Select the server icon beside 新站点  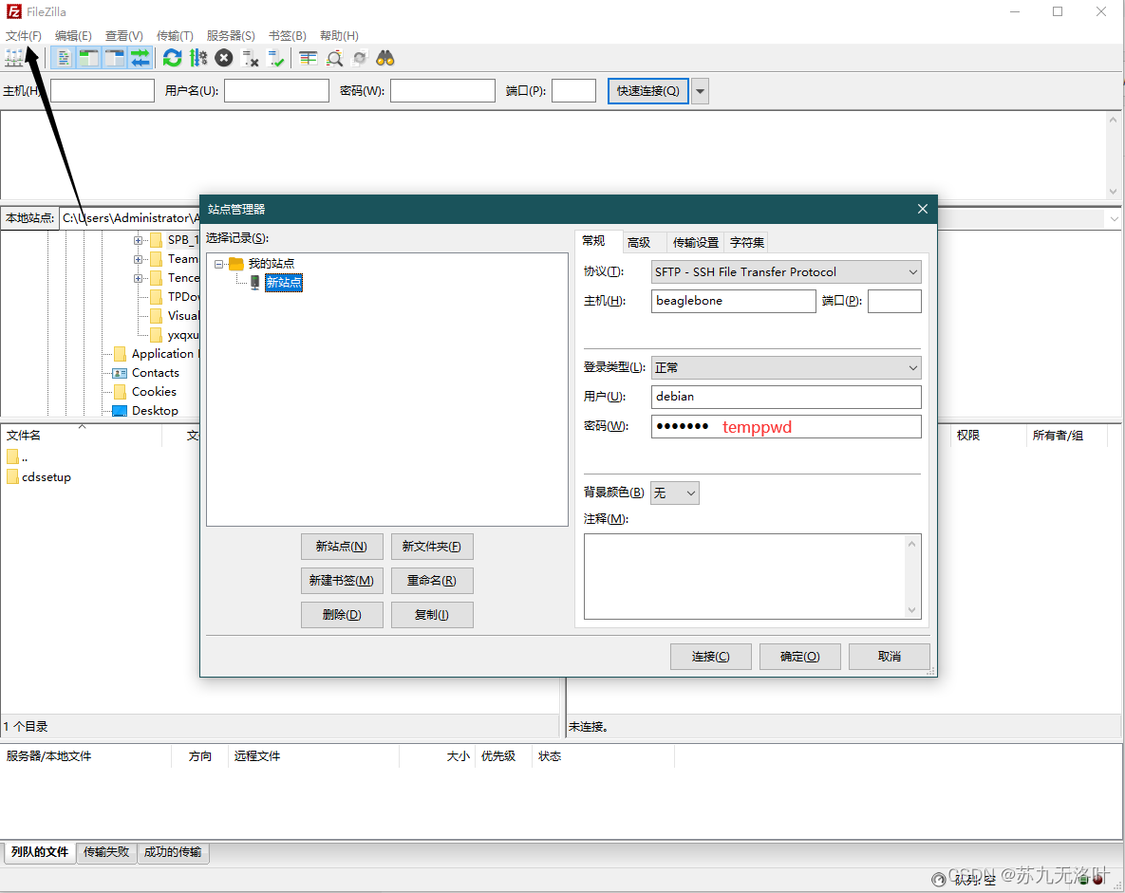254,283
